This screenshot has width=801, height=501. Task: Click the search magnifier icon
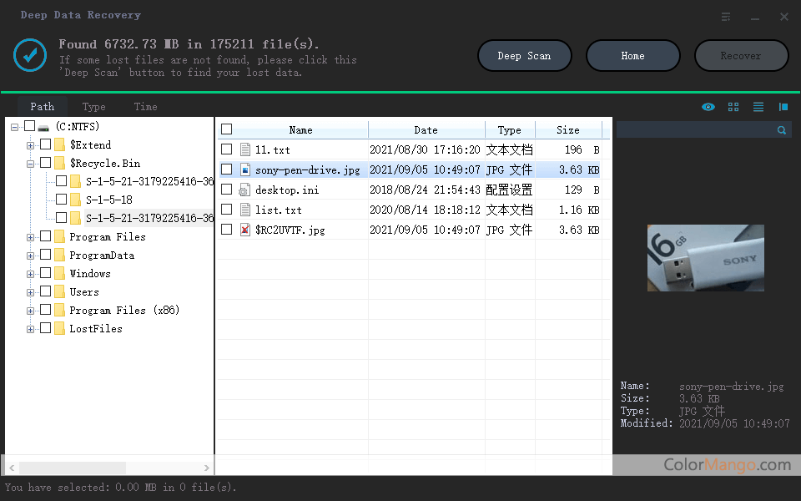[x=782, y=130]
